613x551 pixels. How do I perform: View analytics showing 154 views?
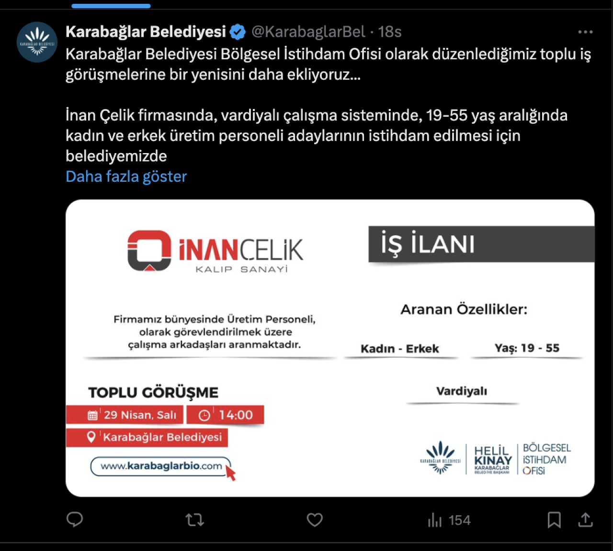[x=449, y=520]
